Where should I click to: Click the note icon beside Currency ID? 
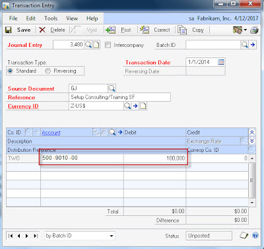coord(143,106)
